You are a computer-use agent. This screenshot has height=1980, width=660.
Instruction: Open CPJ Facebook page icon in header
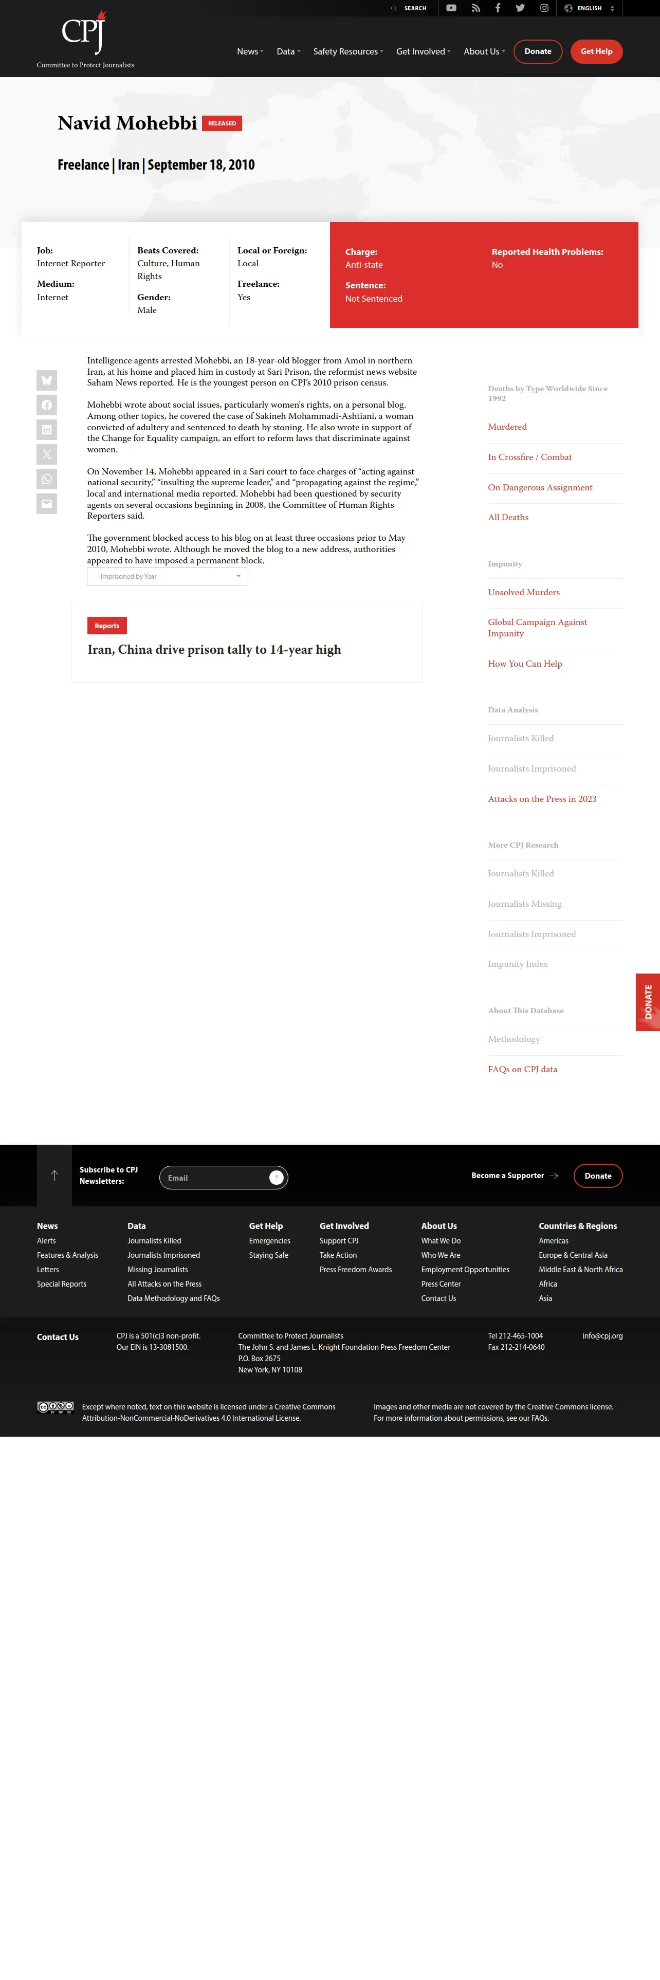(x=498, y=8)
